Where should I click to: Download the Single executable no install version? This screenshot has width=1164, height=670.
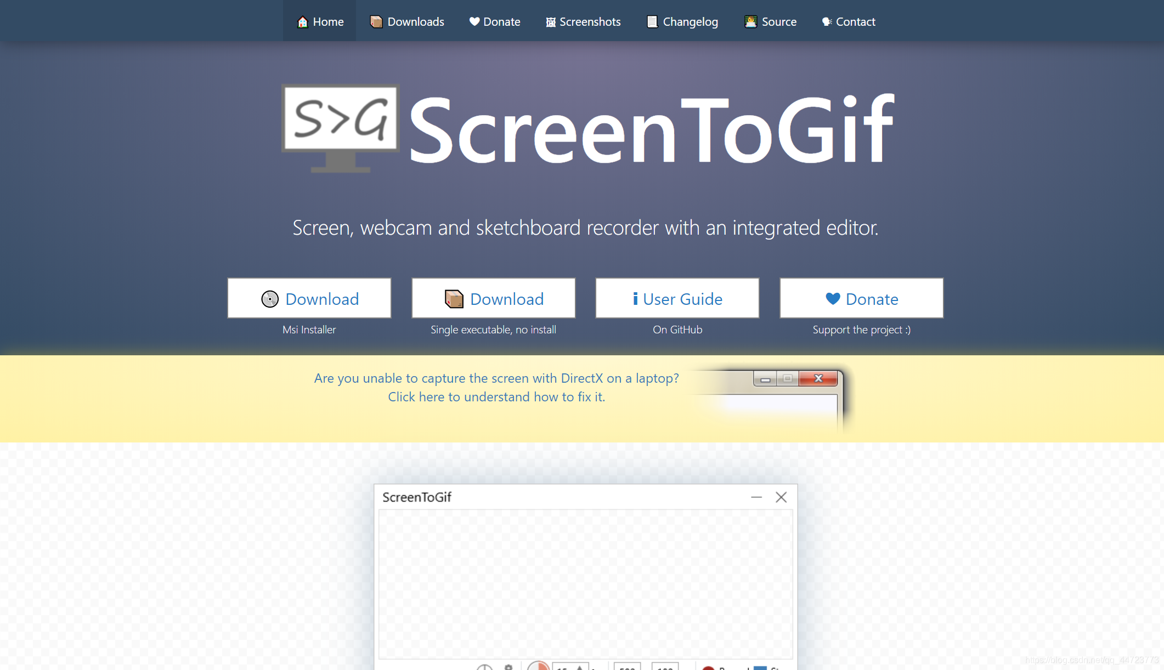[493, 299]
